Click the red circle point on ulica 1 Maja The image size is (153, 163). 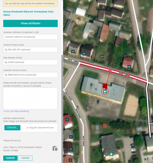pyautogui.click(x=110, y=70)
